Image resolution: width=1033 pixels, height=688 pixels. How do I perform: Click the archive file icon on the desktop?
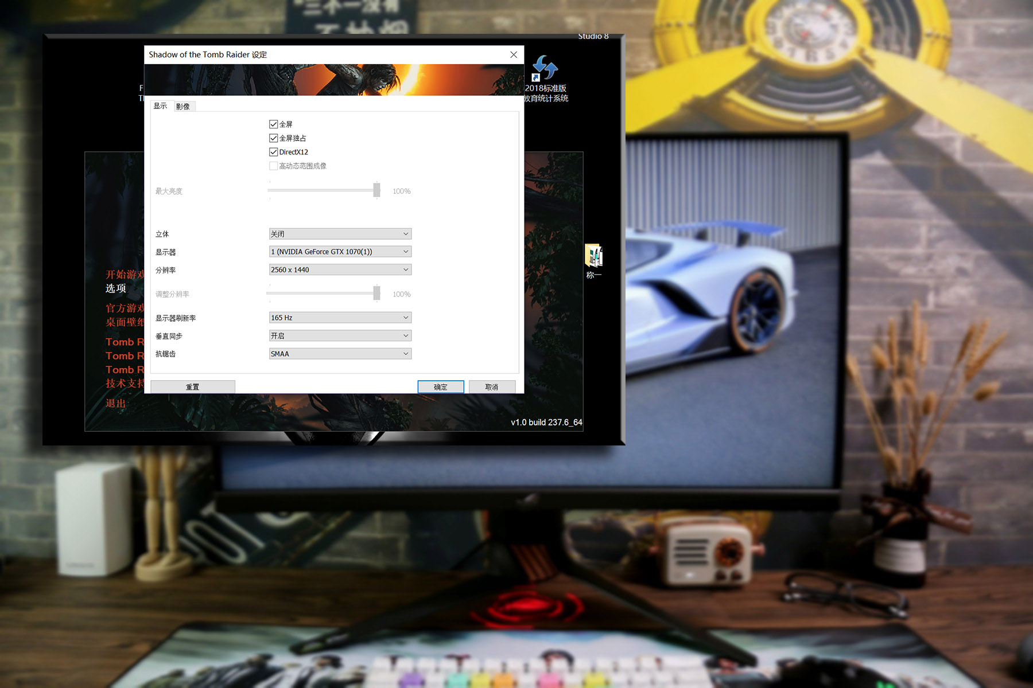pyautogui.click(x=593, y=256)
